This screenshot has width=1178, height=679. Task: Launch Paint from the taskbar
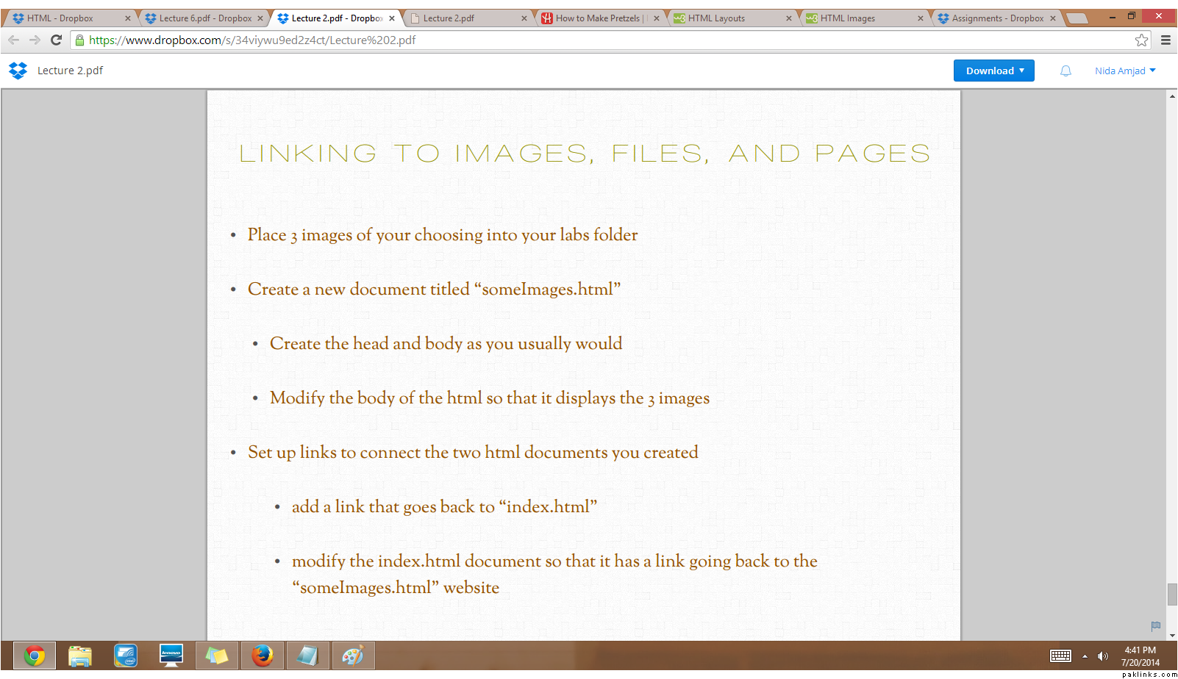353,655
